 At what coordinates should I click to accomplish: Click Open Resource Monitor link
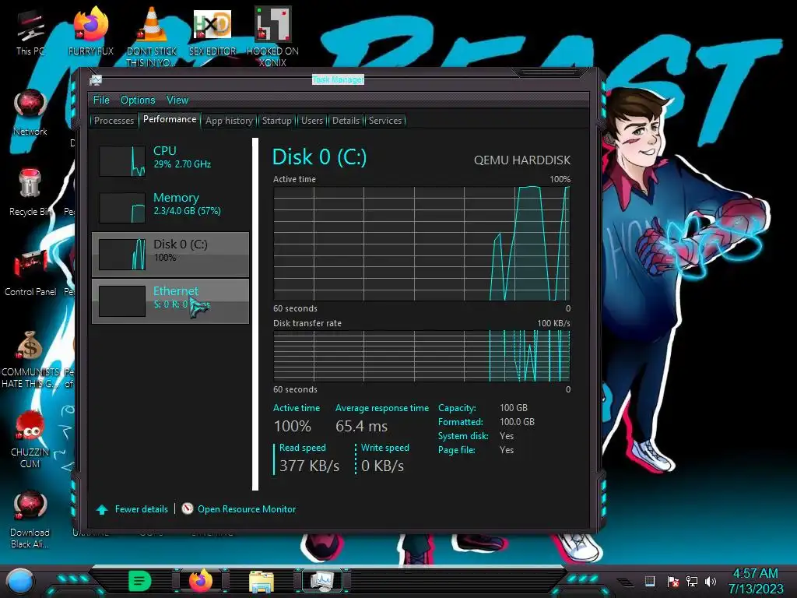247,509
